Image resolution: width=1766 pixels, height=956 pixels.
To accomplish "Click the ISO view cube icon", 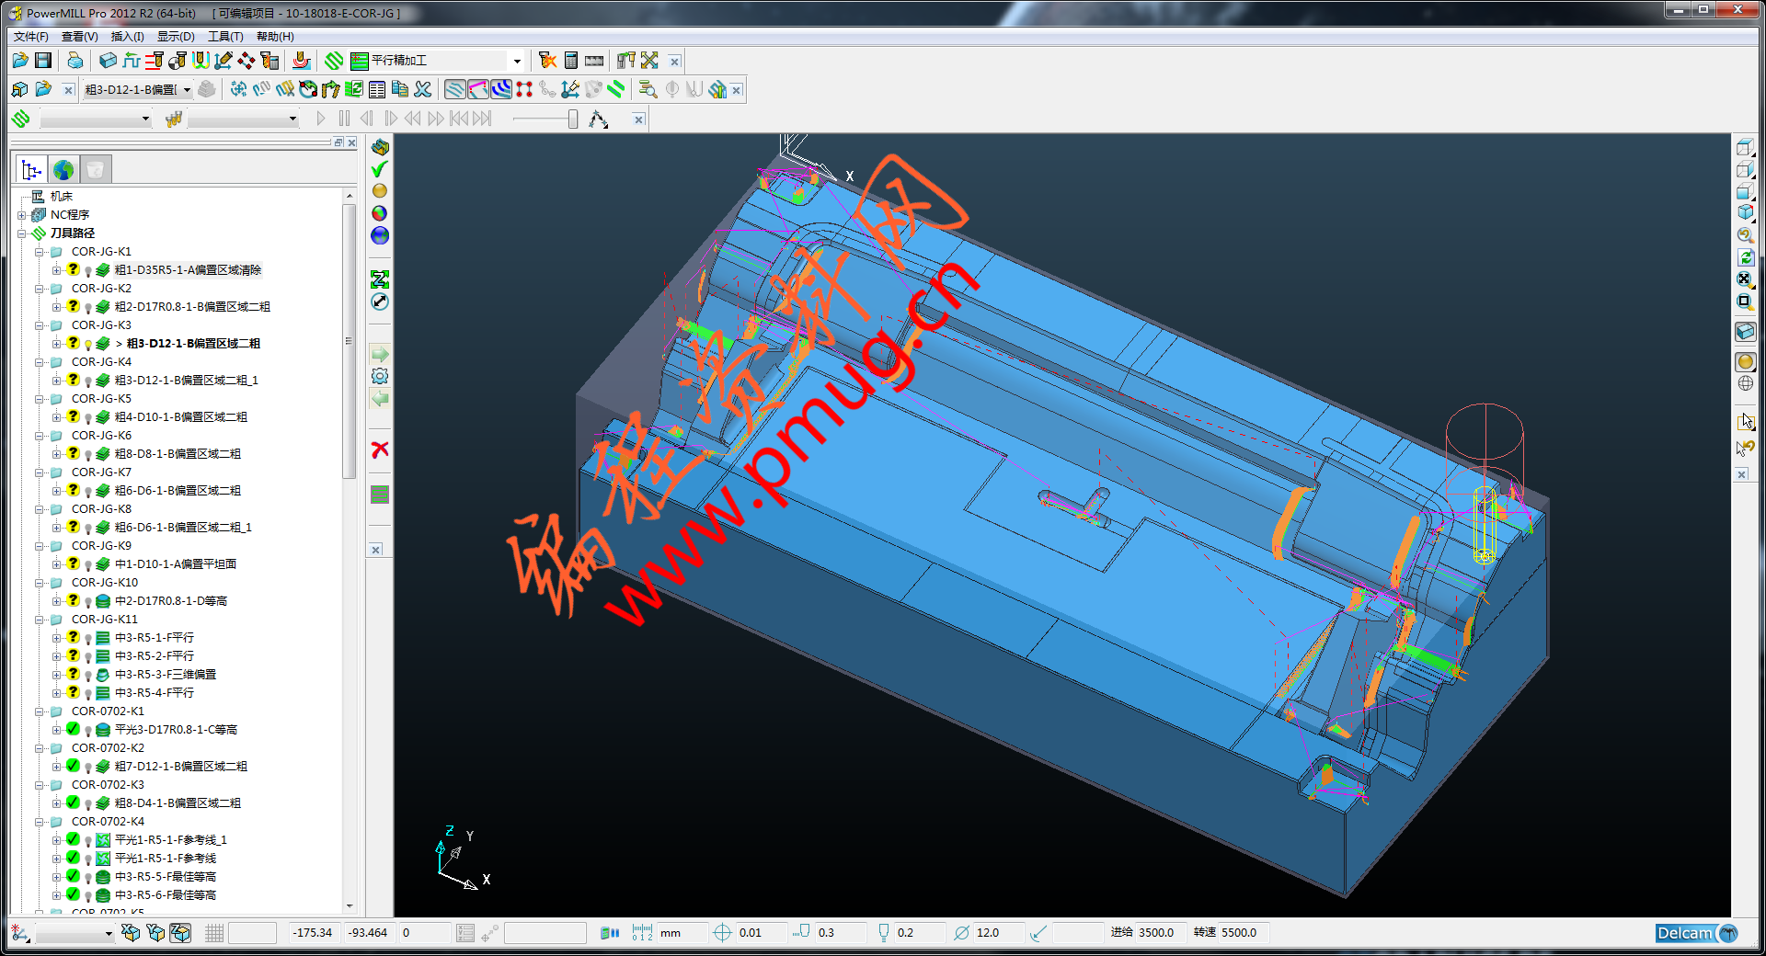I will [x=1745, y=213].
